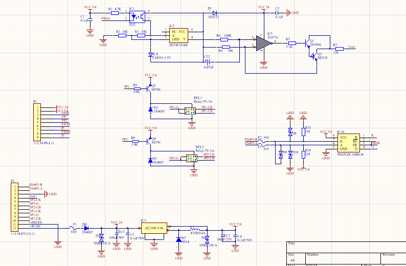This screenshot has height=266, width=406.
Task: Select the IC2 SN74LVG04 inverter block
Action: [x=178, y=35]
